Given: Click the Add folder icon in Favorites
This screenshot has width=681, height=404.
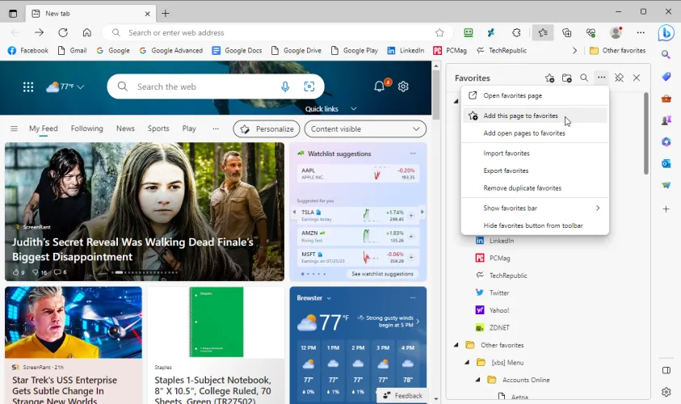Looking at the screenshot, I should coord(567,78).
